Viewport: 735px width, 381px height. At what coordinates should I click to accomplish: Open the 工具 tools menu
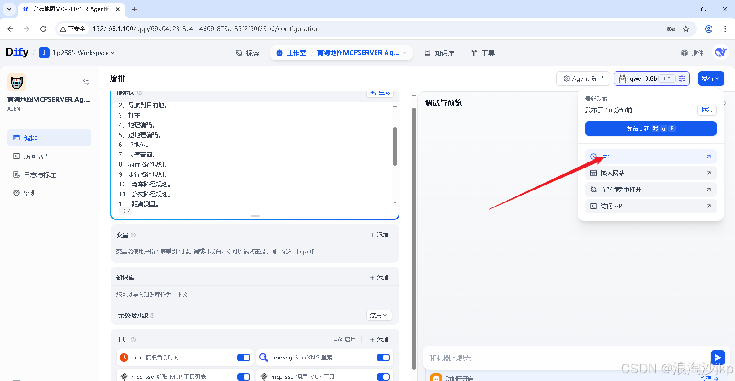pos(483,53)
